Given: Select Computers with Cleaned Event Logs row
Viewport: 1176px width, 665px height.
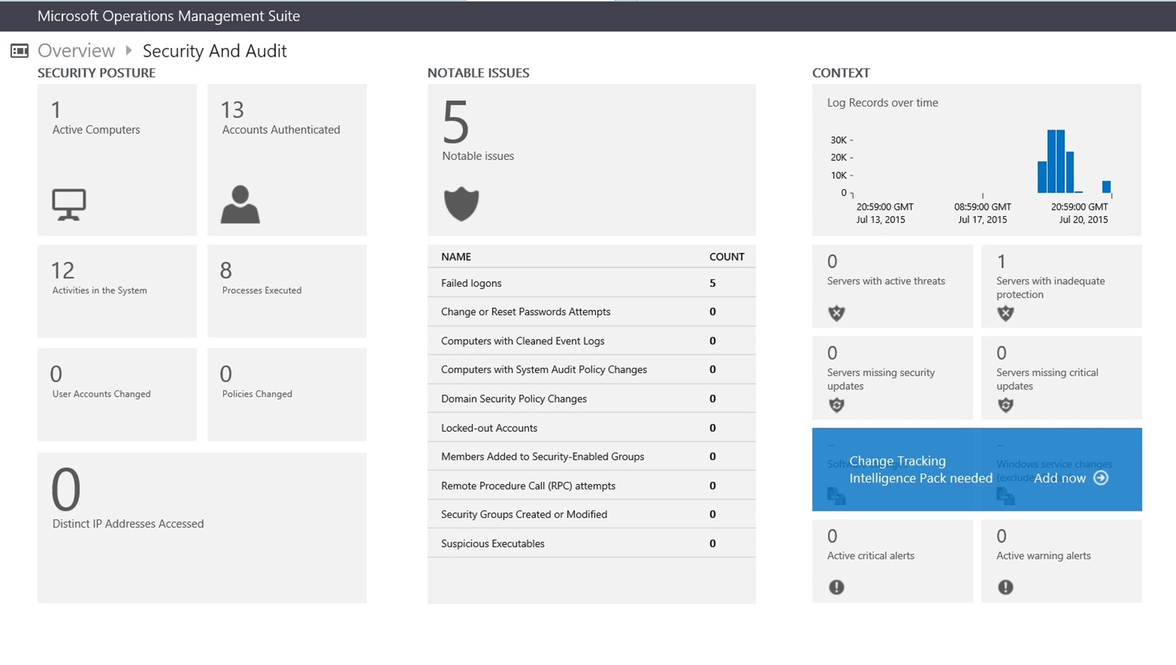Looking at the screenshot, I should (x=591, y=341).
